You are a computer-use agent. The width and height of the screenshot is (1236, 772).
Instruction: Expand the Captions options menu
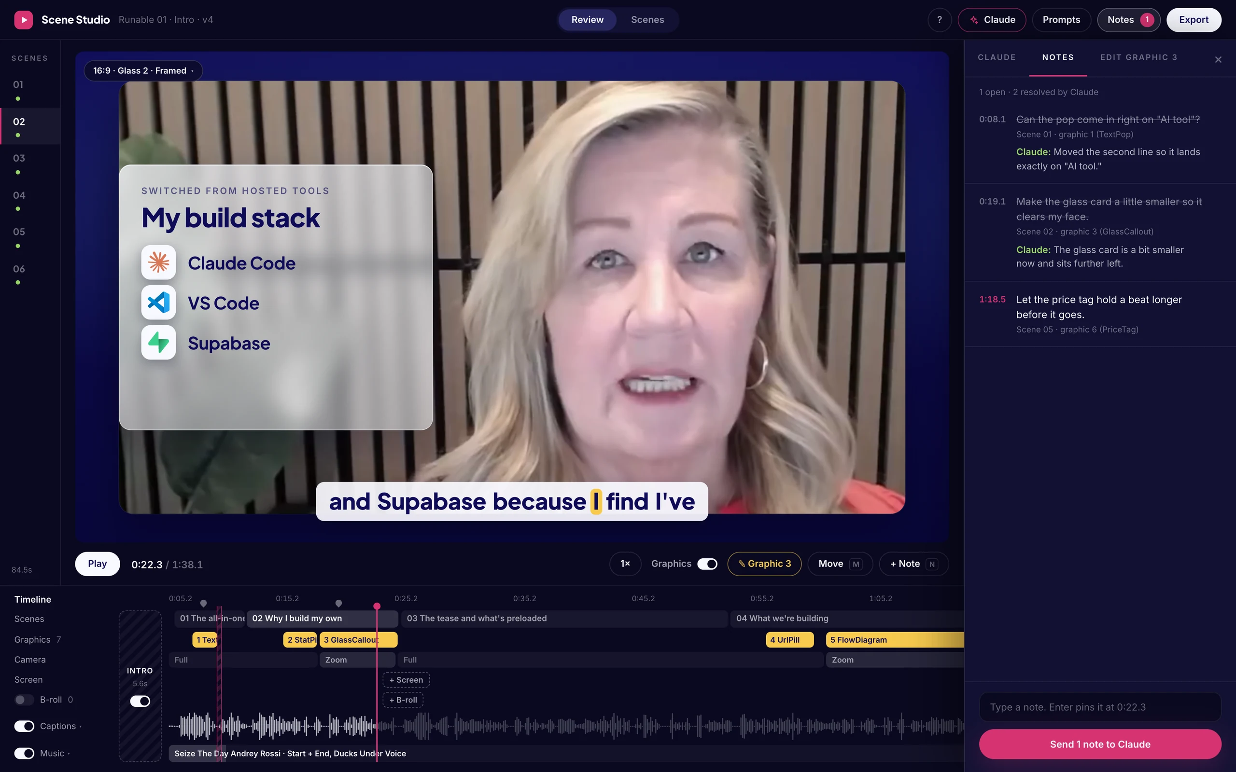pyautogui.click(x=81, y=727)
